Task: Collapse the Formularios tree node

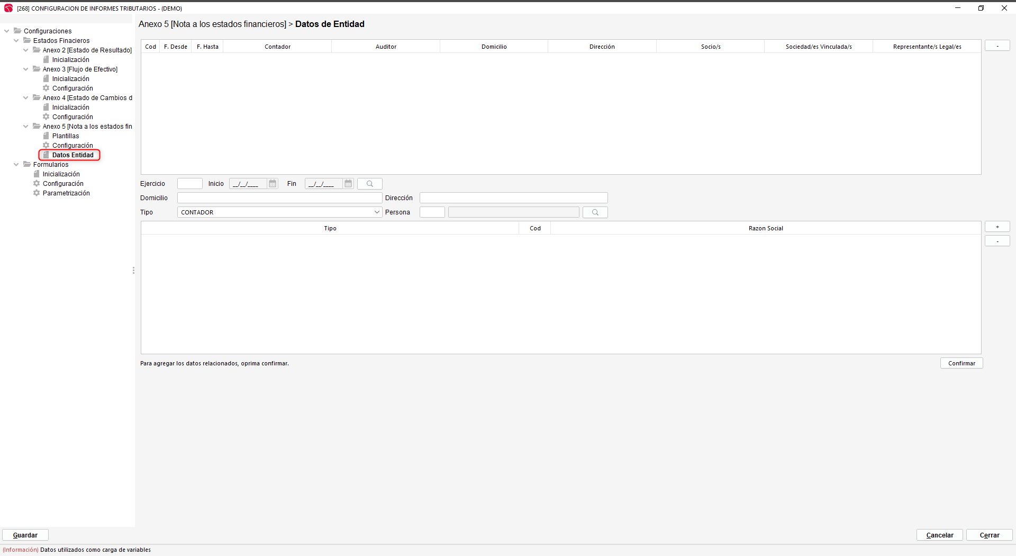Action: click(16, 165)
